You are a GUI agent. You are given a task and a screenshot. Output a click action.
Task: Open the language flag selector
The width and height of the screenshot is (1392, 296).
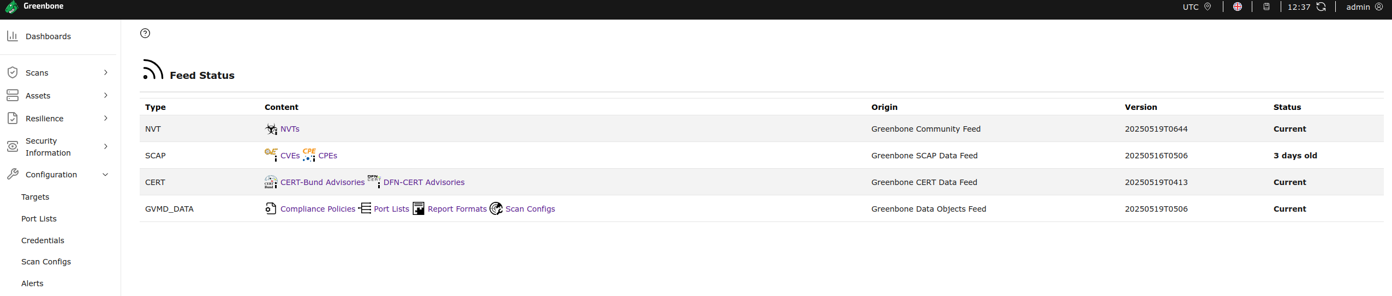[x=1238, y=7]
